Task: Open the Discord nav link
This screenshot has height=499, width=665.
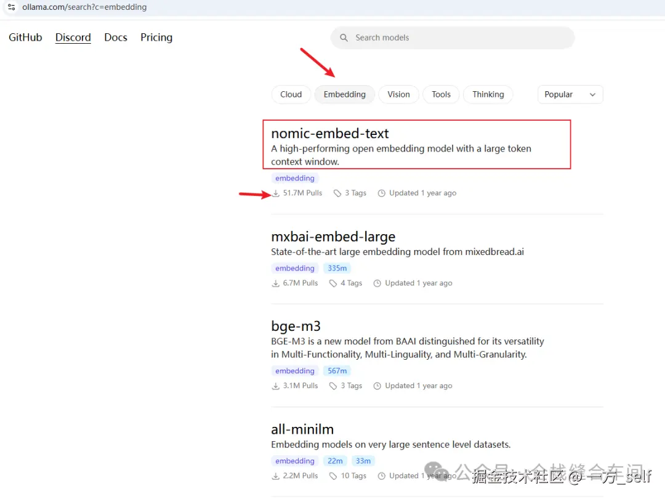Action: 73,38
